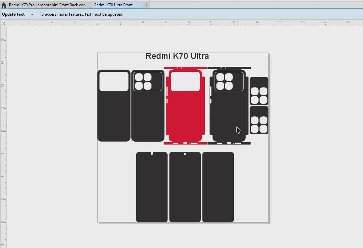Select the screen protector with punch-hole
Image resolution: width=363 pixels, height=248 pixels.
click(x=185, y=188)
